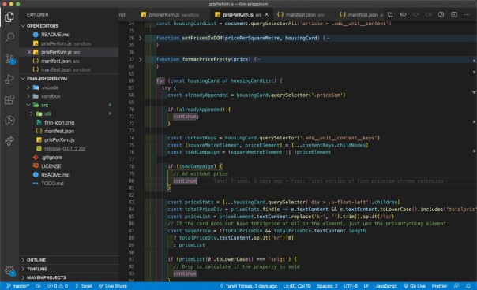This screenshot has height=290, width=477.
Task: Open README.md in project file tree
Action: click(55, 175)
